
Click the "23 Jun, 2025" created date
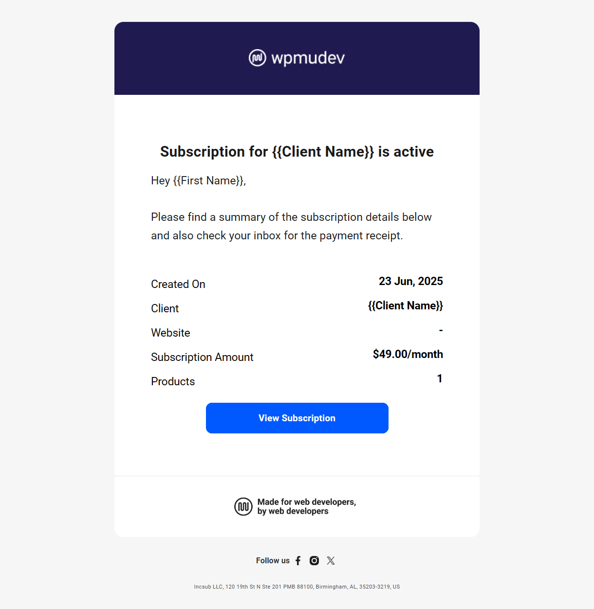[410, 282]
